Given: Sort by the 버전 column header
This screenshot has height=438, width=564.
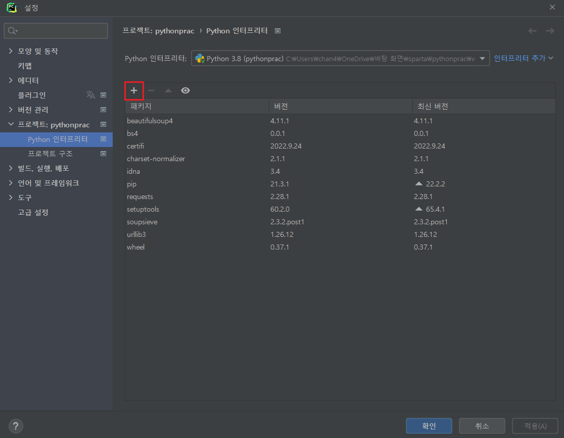Looking at the screenshot, I should coord(340,107).
